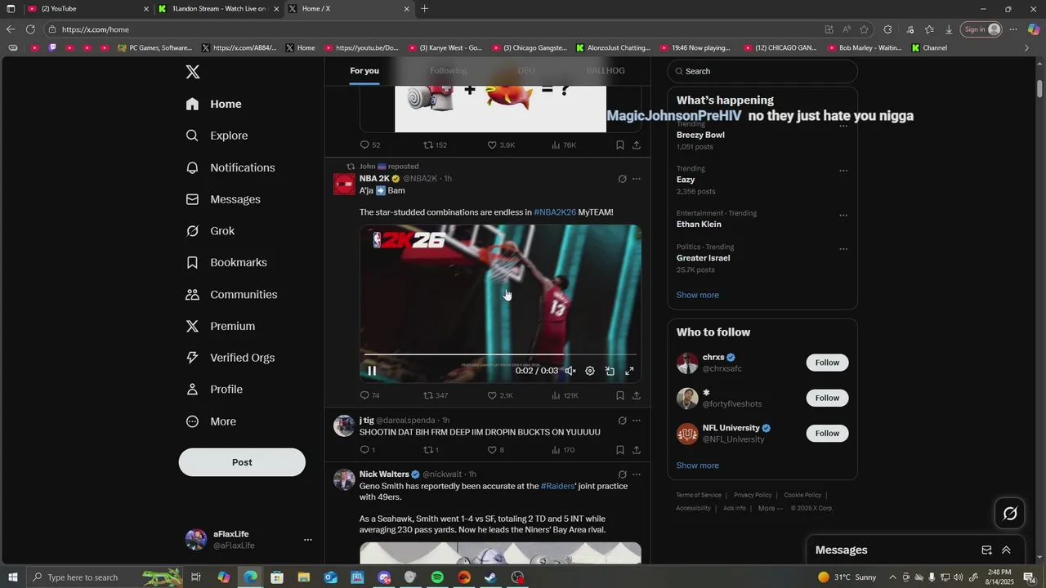
Task: Repost the j tig post
Action: pyautogui.click(x=431, y=450)
